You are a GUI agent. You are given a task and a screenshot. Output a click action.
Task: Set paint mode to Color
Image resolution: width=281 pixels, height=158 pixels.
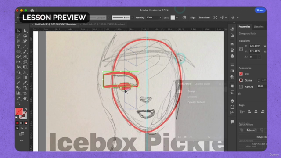(x=18, y=123)
